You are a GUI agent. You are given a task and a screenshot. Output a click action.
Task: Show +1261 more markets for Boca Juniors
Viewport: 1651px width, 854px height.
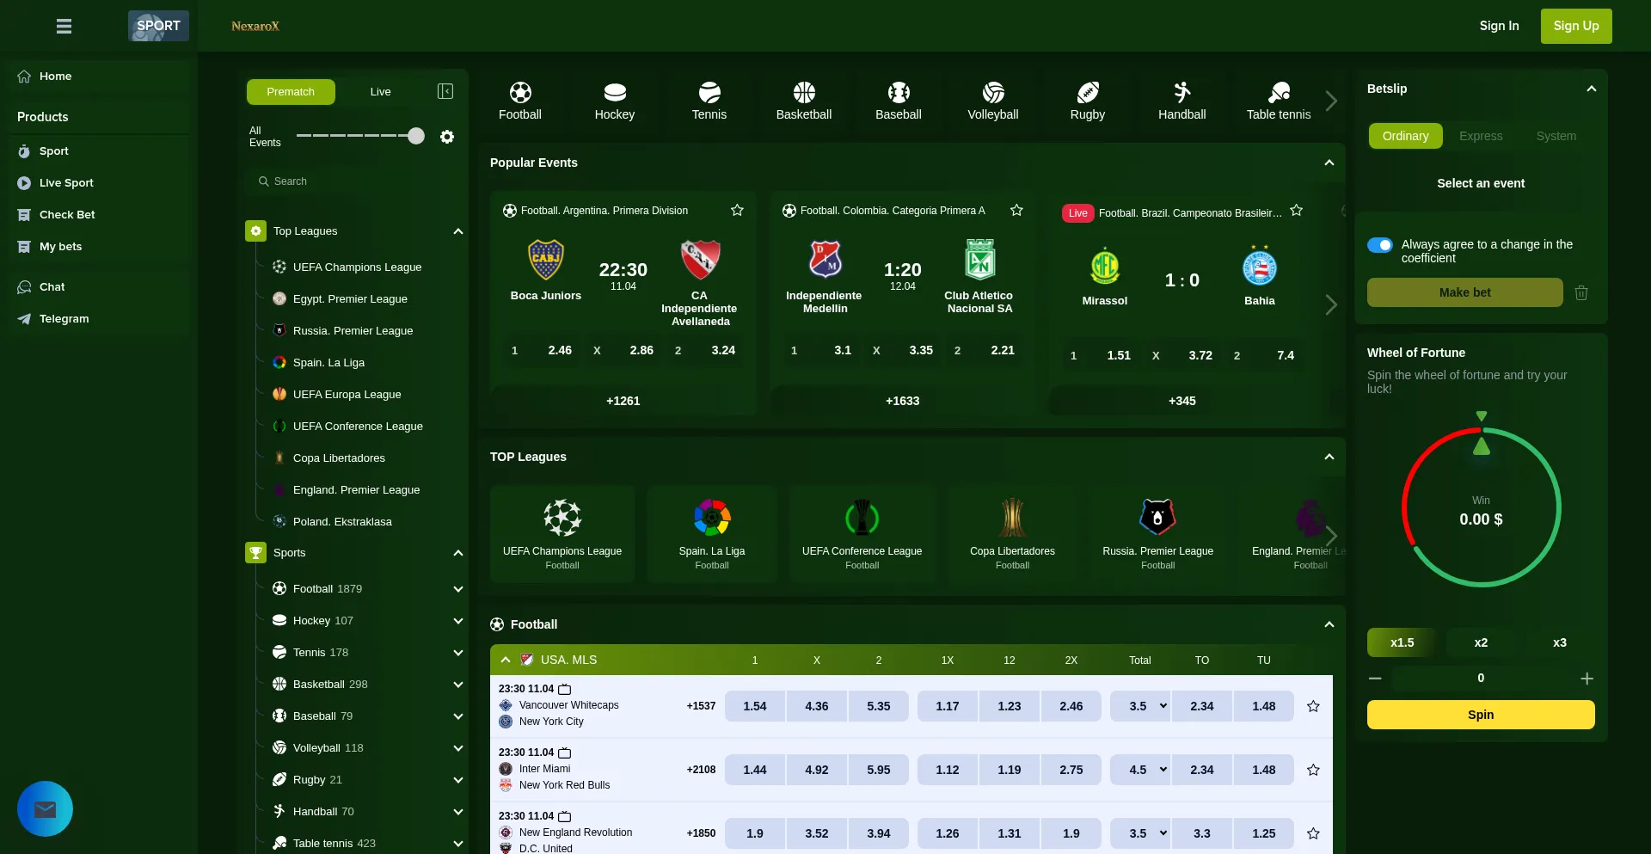pos(623,401)
